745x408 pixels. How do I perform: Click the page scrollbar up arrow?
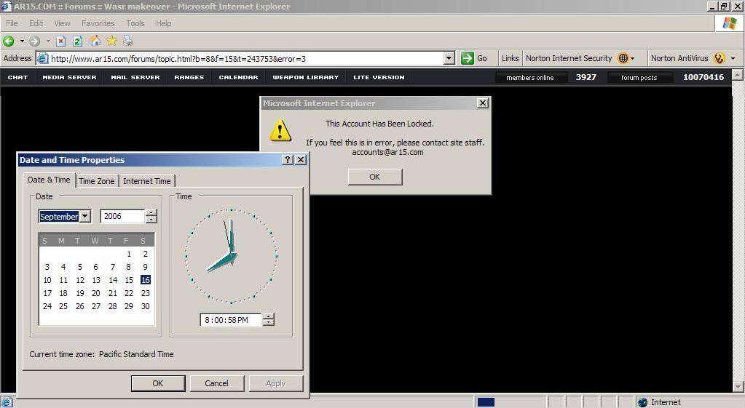coord(738,74)
